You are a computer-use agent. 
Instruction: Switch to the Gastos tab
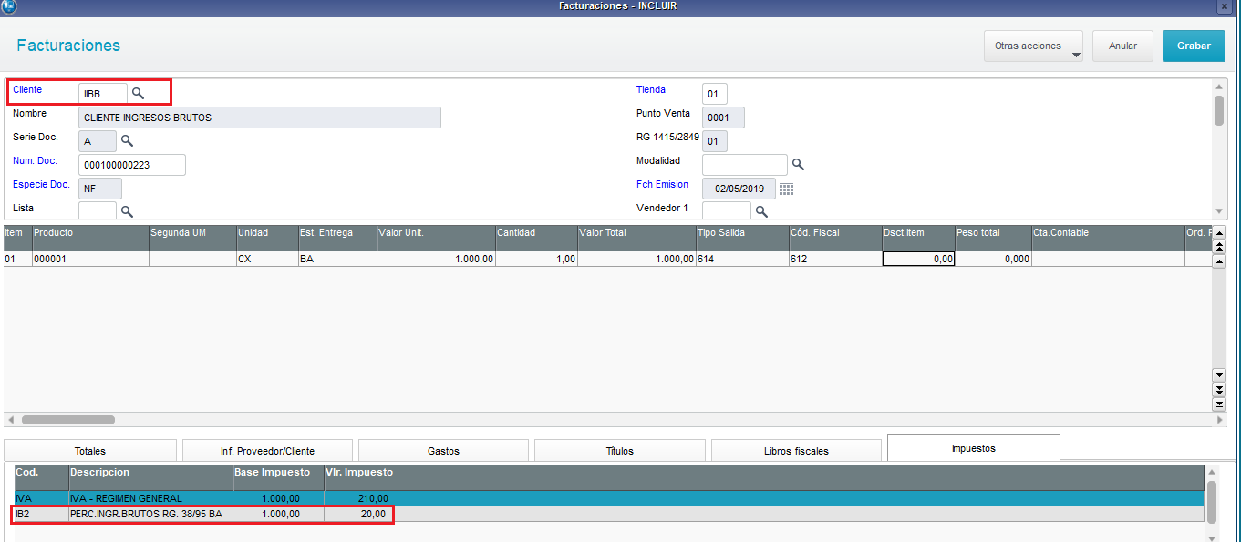(443, 450)
